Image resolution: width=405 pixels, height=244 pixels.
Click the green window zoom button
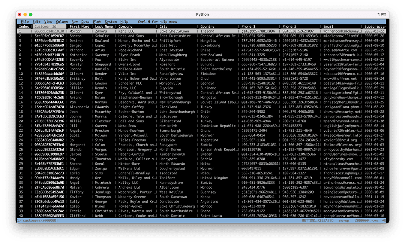(31, 15)
